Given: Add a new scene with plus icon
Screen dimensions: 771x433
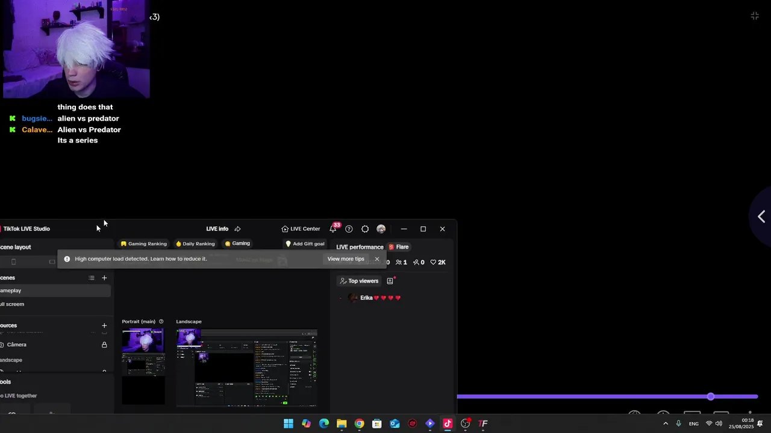Looking at the screenshot, I should click(104, 278).
